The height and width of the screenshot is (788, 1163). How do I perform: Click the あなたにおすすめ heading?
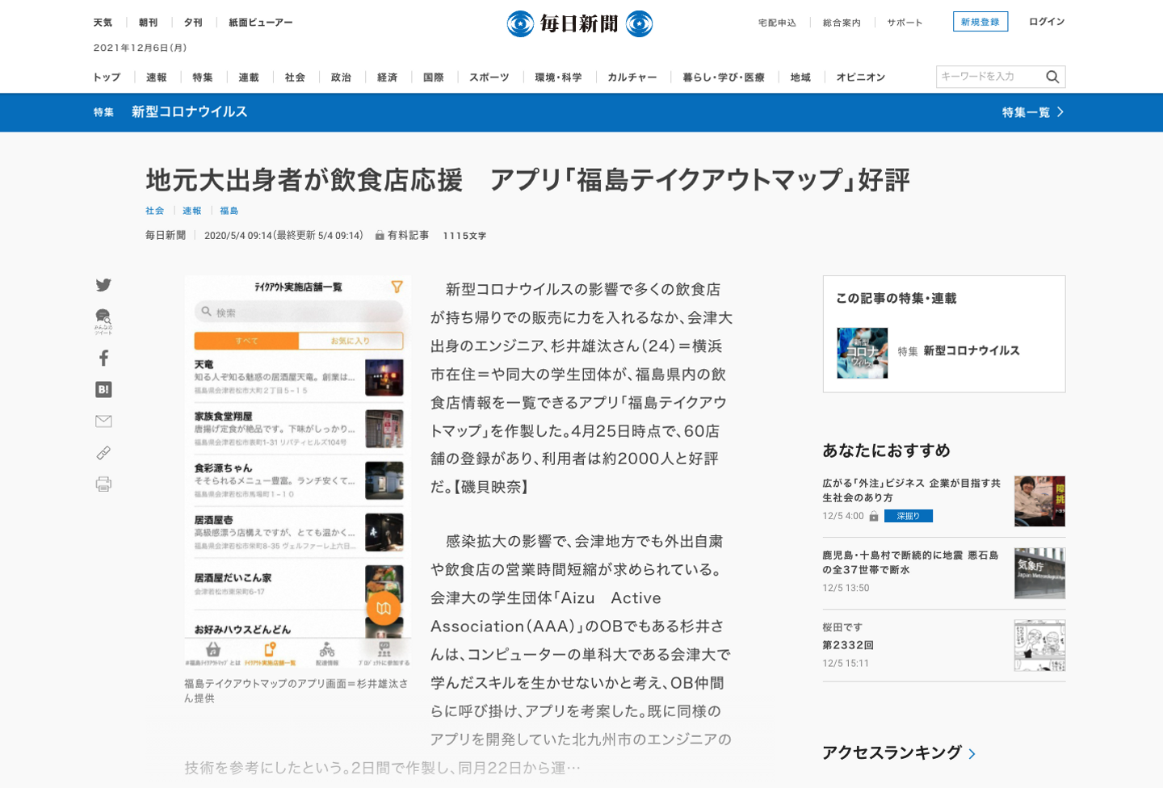click(886, 451)
